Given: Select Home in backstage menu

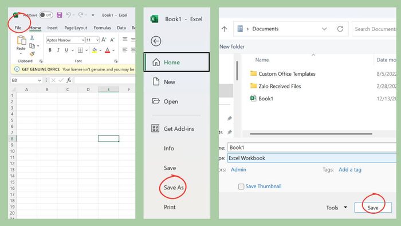Looking at the screenshot, I should coord(176,62).
